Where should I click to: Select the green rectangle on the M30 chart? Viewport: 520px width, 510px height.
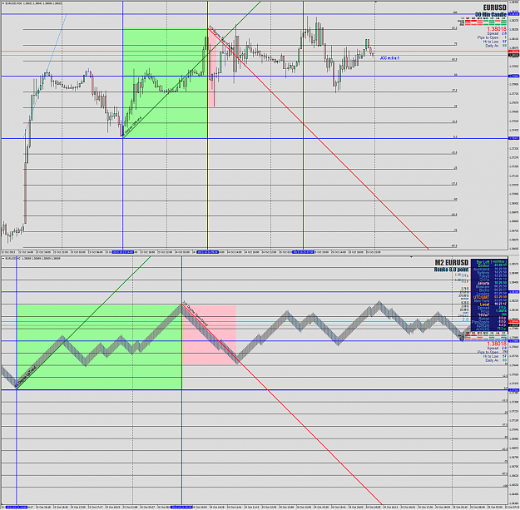click(x=166, y=83)
